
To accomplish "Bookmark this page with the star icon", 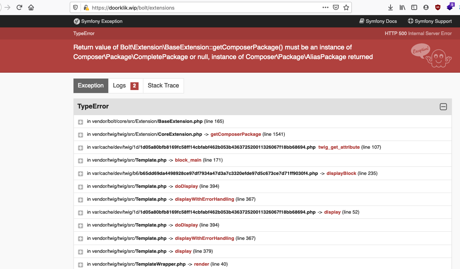I will point(346,7).
